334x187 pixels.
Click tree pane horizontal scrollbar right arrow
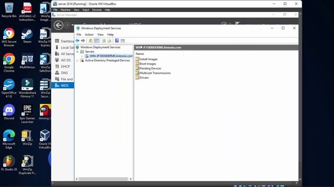(x=130, y=179)
